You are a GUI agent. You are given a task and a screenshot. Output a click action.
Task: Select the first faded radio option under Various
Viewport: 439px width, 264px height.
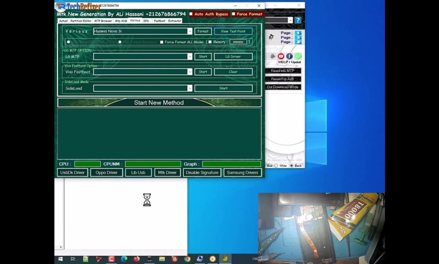pyautogui.click(x=69, y=42)
